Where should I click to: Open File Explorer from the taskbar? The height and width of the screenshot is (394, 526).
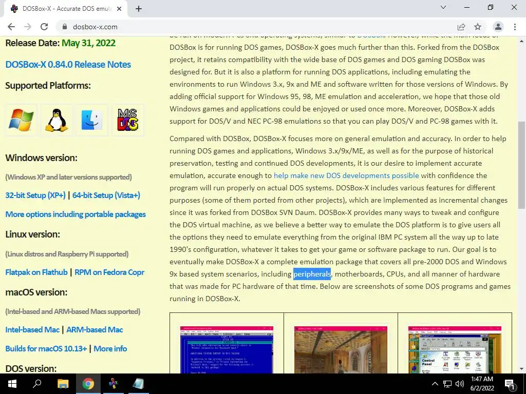(63, 384)
